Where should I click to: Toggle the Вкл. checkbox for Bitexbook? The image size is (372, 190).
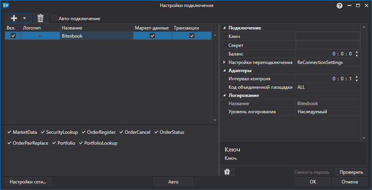(x=13, y=36)
